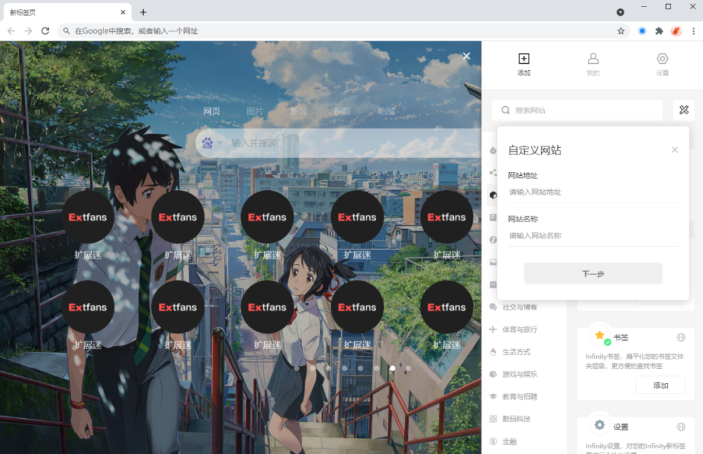Click 添加 button on the 书签 card
This screenshot has width=703, height=454.
(x=661, y=385)
